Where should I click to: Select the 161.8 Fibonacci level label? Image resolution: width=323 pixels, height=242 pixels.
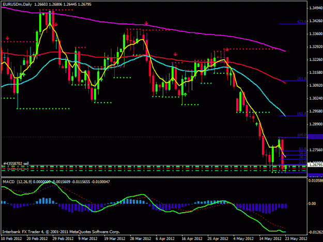click(301, 114)
